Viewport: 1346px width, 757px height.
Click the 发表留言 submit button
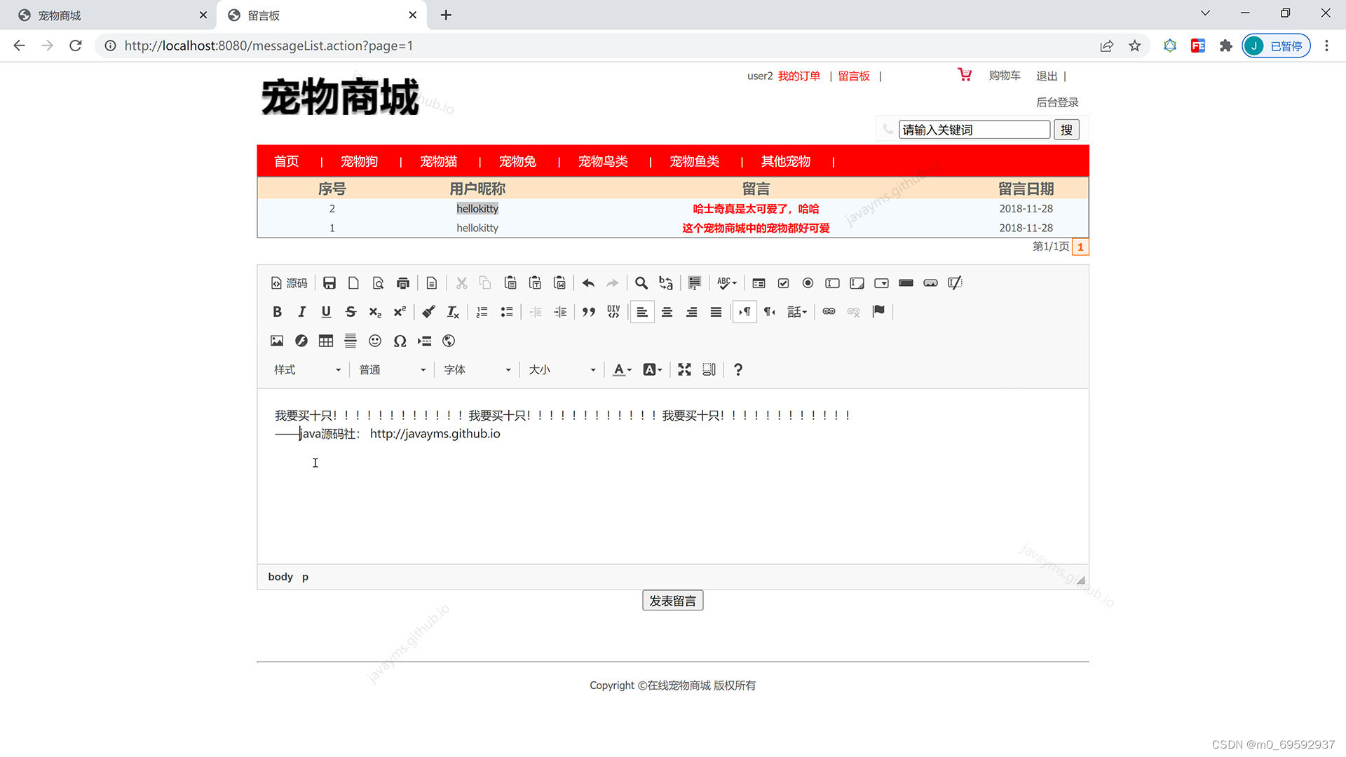tap(673, 601)
